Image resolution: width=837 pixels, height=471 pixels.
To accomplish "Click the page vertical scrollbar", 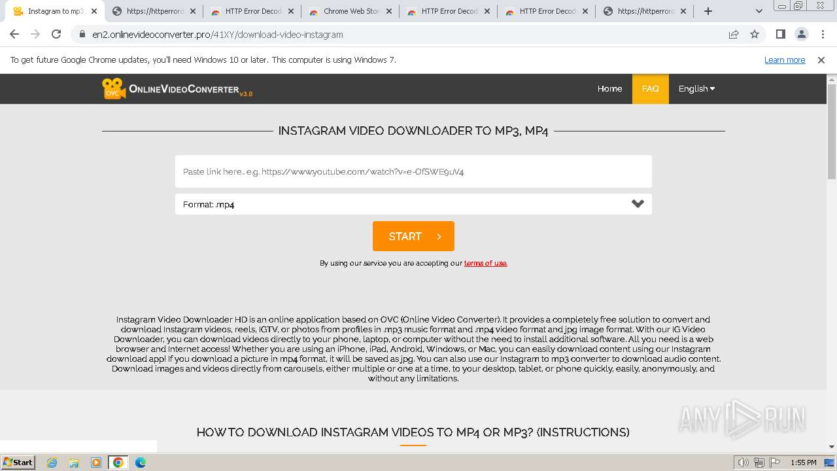I will point(832,131).
